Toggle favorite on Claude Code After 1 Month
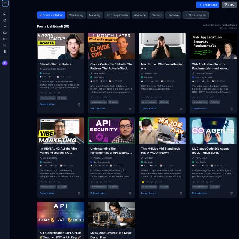 pos(113,102)
